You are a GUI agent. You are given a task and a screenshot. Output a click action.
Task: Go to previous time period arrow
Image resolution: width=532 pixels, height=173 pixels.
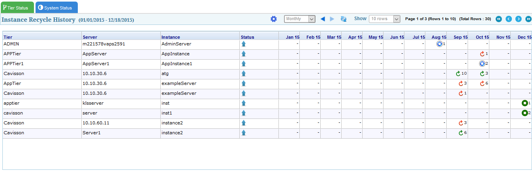coord(323,19)
